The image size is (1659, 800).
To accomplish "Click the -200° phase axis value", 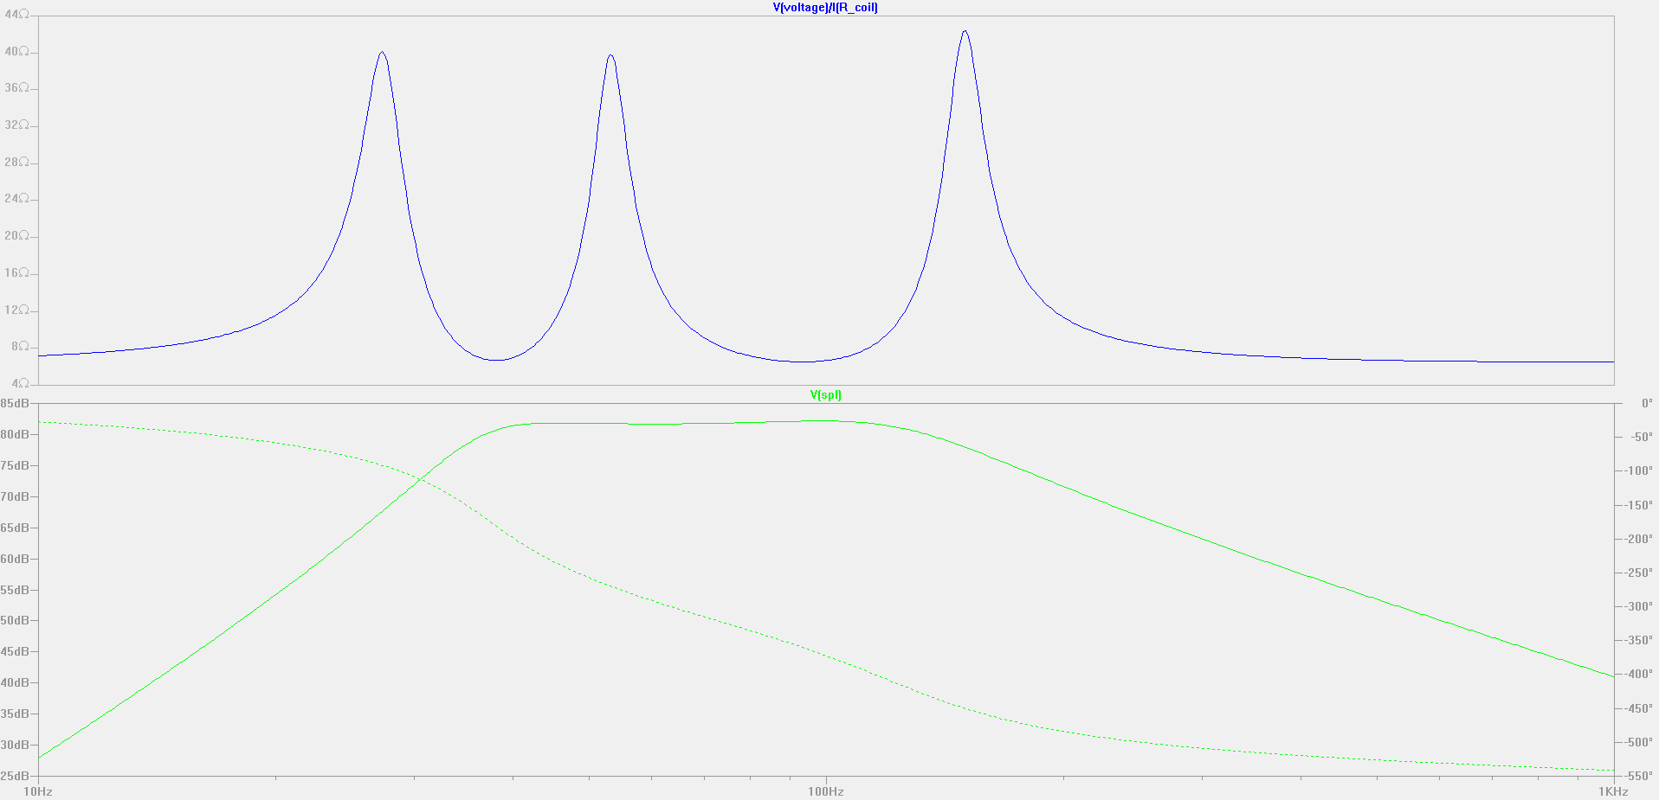I will 1639,539.
